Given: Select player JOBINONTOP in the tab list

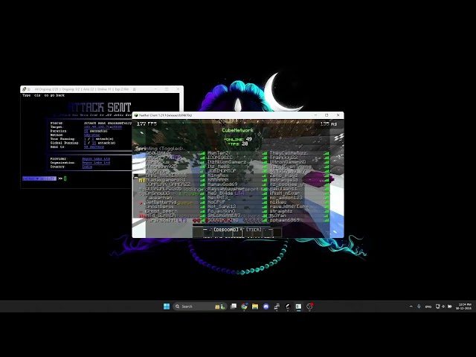Looking at the screenshot, I should [x=222, y=171].
